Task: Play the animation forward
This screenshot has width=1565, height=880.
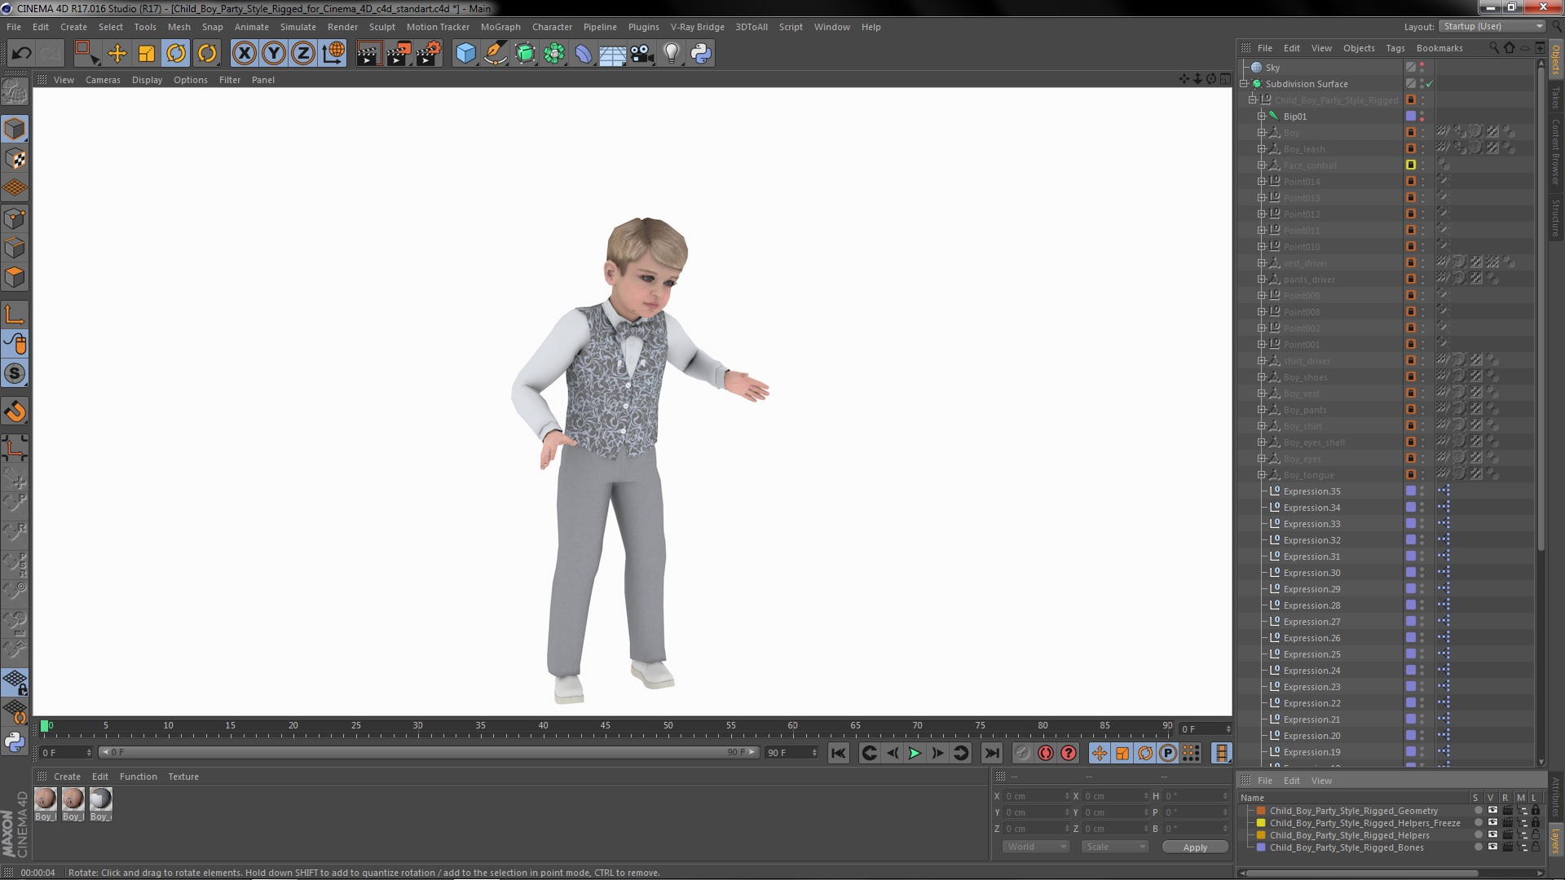Action: (915, 753)
